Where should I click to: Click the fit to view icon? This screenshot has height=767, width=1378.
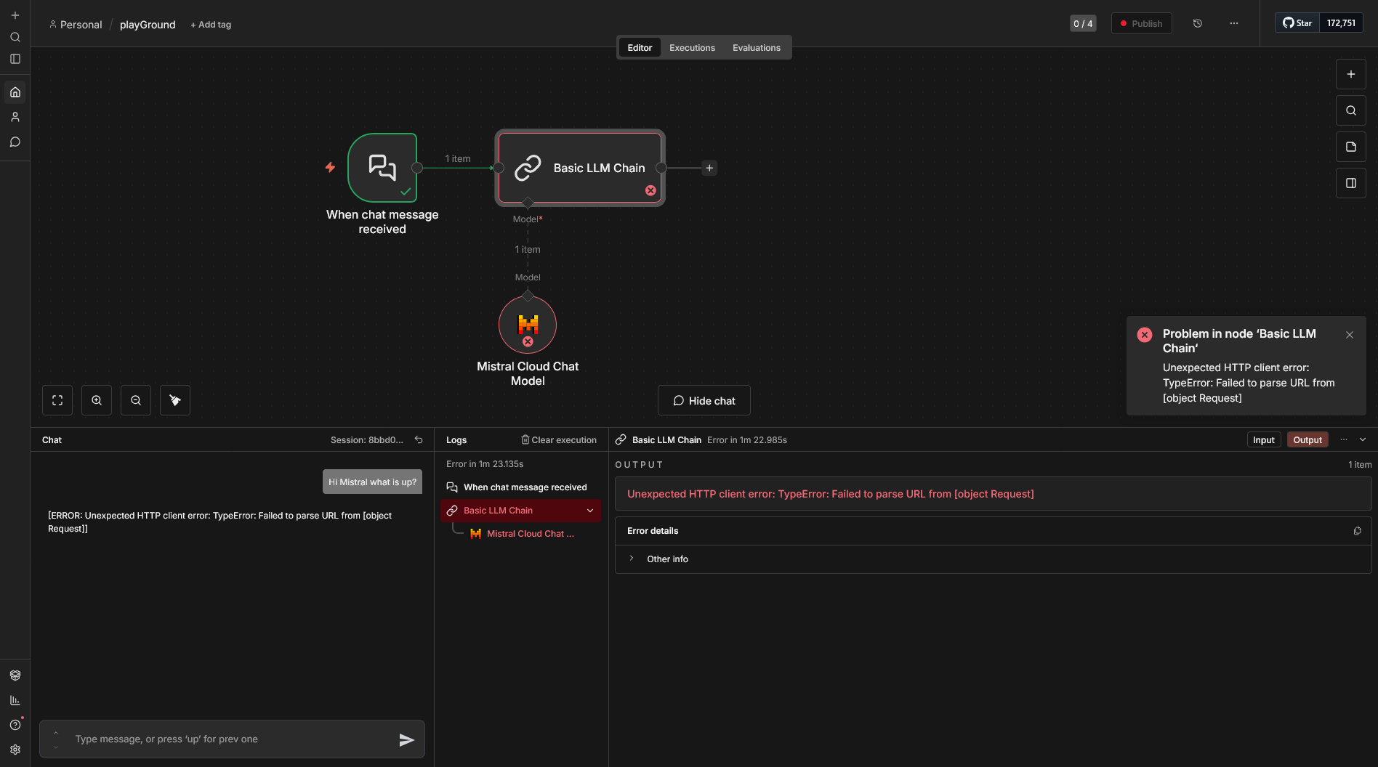[x=57, y=400]
